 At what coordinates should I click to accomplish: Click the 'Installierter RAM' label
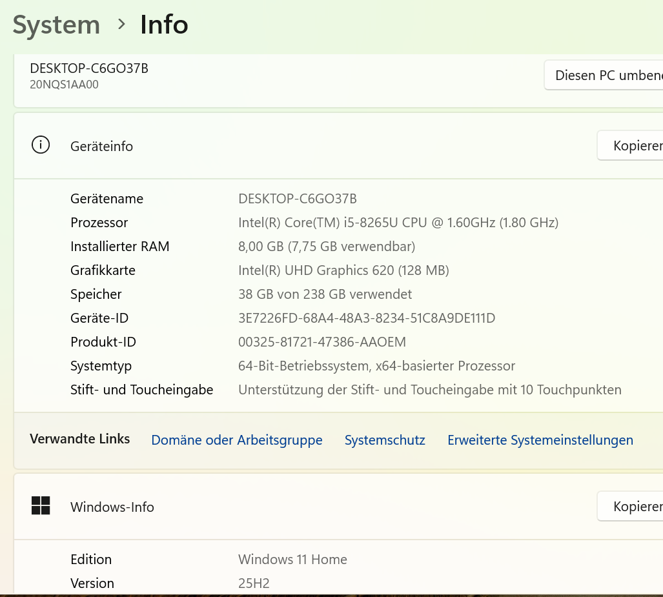tap(120, 247)
